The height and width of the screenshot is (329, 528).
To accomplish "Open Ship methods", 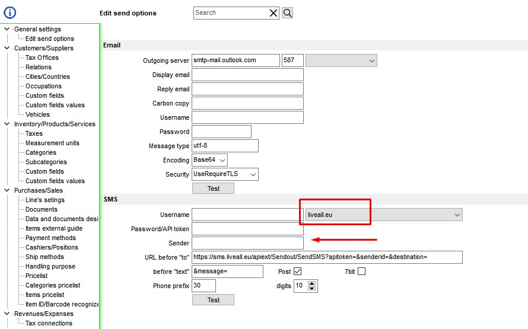I will [x=44, y=257].
